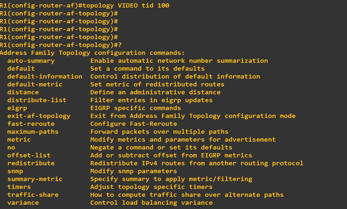Click the eigrp command keyword
Image resolution: width=347 pixels, height=209 pixels.
17,108
